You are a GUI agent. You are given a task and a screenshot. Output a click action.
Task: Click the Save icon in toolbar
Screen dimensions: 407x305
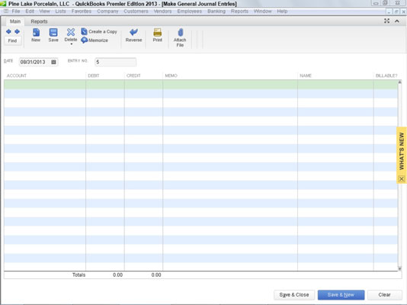[53, 32]
